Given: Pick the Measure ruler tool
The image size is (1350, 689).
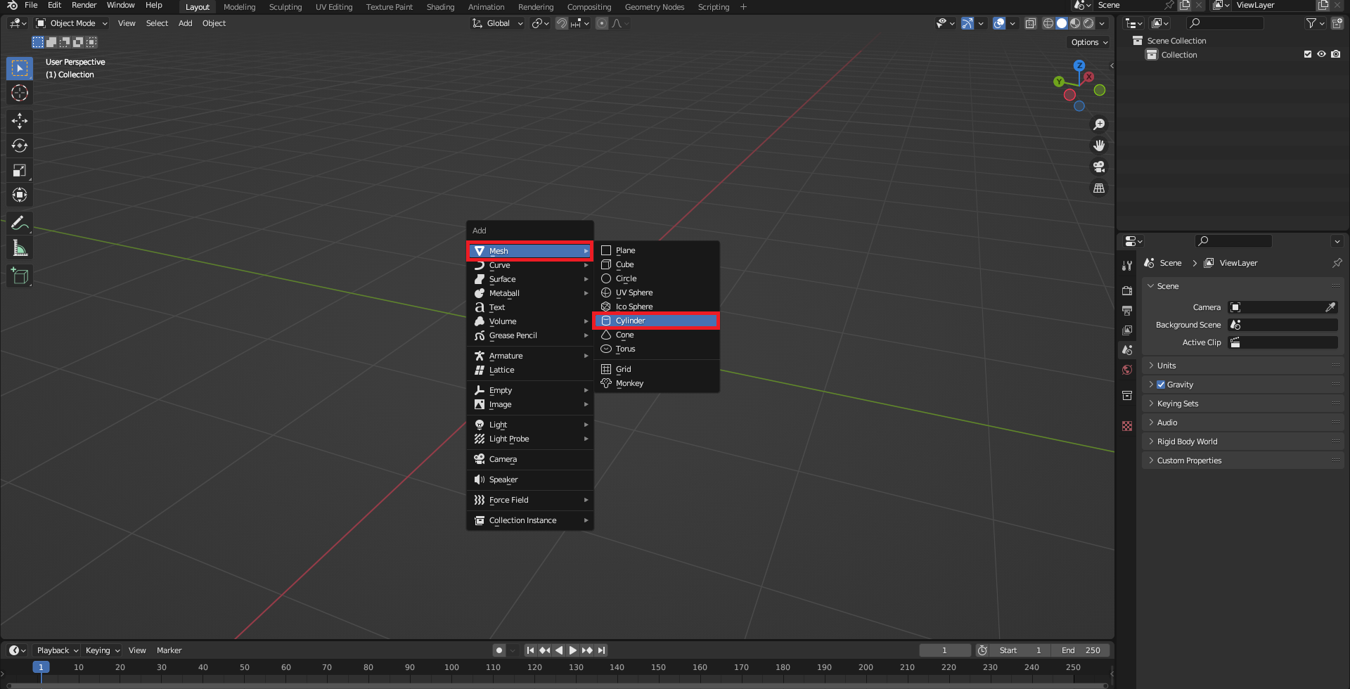Looking at the screenshot, I should pyautogui.click(x=20, y=248).
